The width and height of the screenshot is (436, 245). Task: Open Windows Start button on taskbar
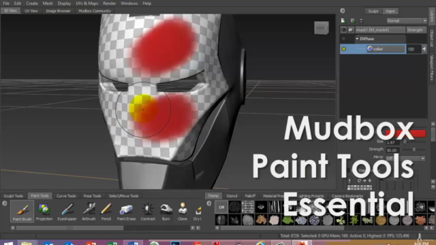pos(8,243)
